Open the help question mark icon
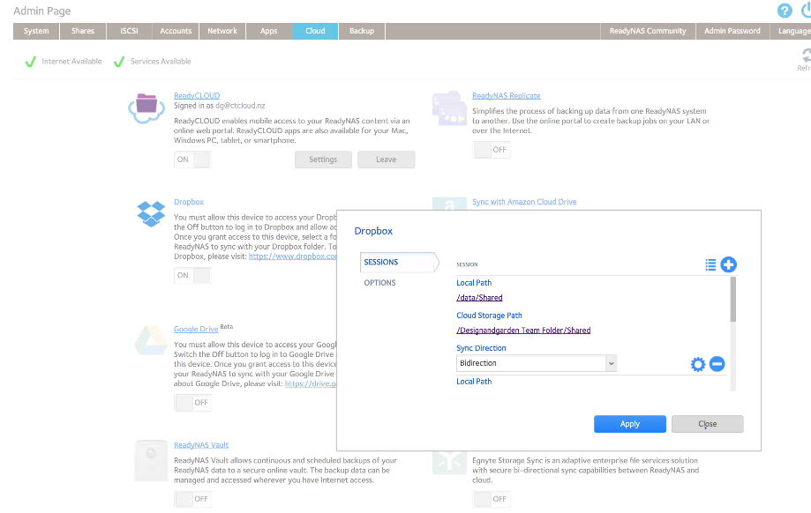 (785, 11)
